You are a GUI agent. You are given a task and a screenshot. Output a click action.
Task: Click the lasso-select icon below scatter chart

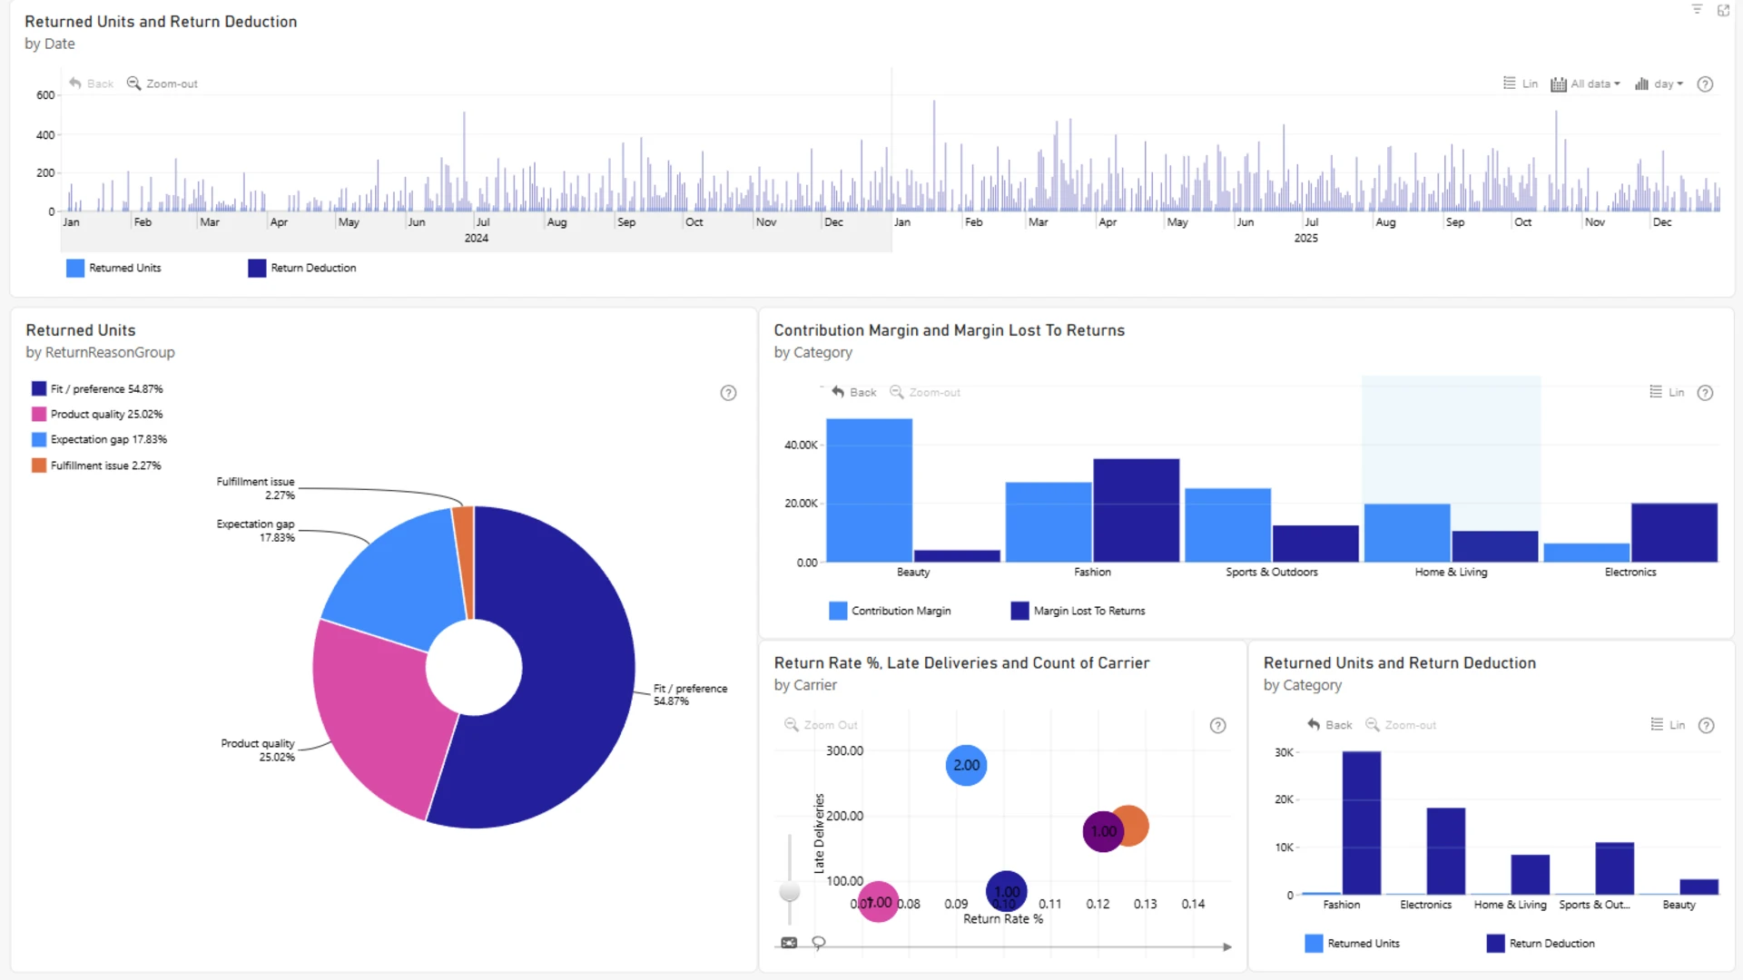pyautogui.click(x=818, y=943)
